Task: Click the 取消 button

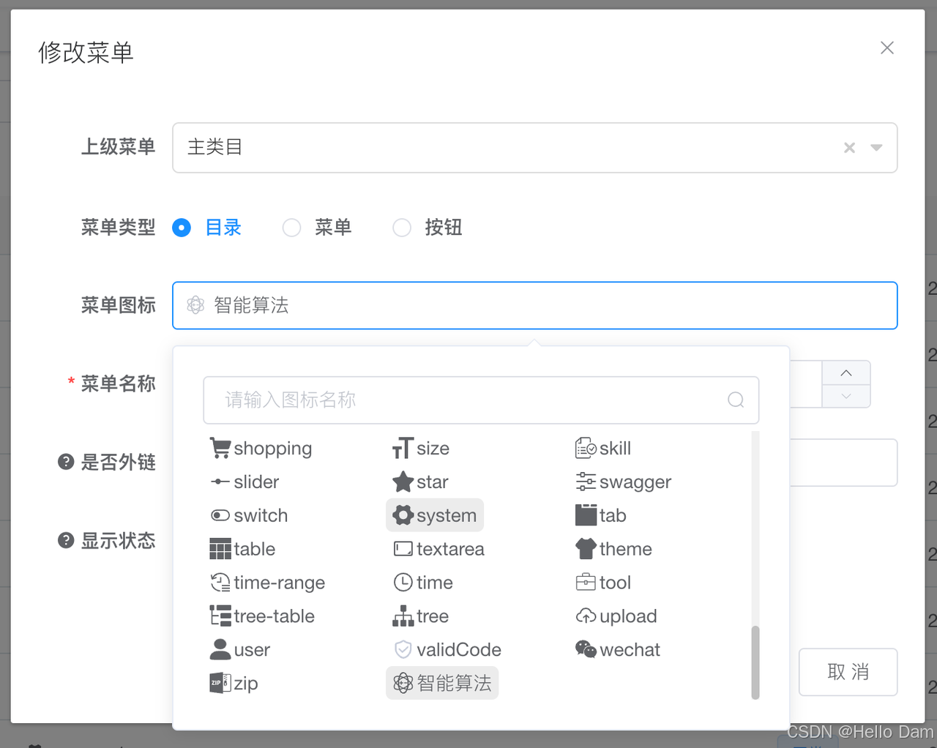Action: (848, 671)
